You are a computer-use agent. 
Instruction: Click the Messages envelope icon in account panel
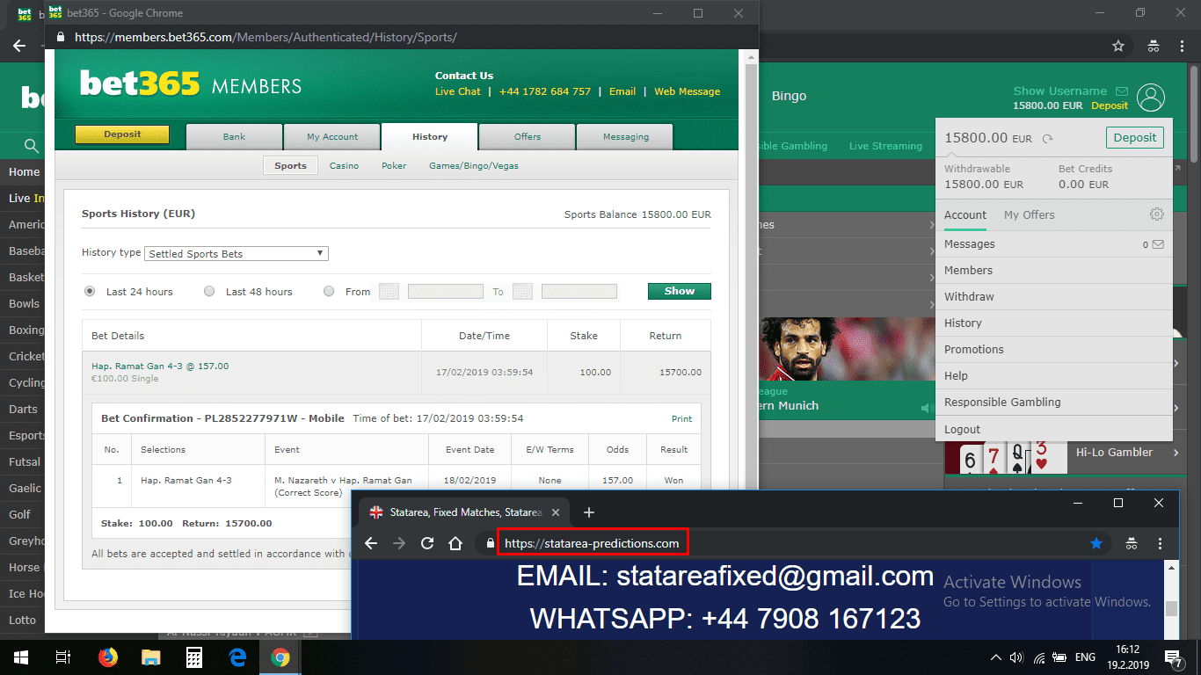pyautogui.click(x=1158, y=244)
